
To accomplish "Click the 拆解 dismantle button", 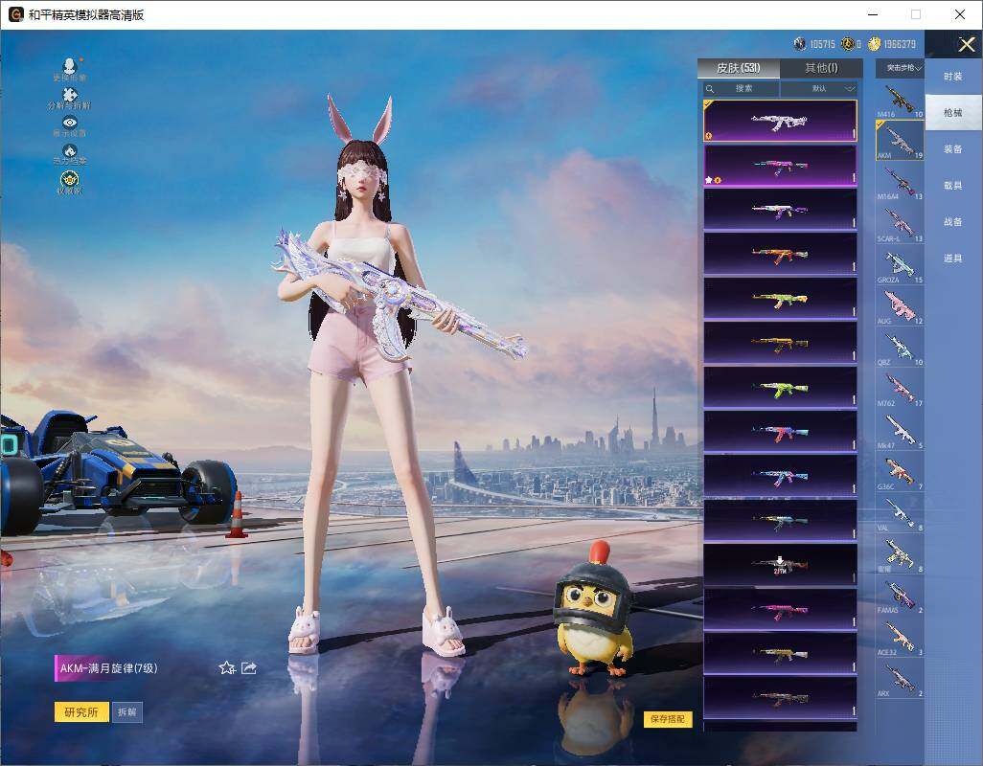I will pyautogui.click(x=127, y=712).
